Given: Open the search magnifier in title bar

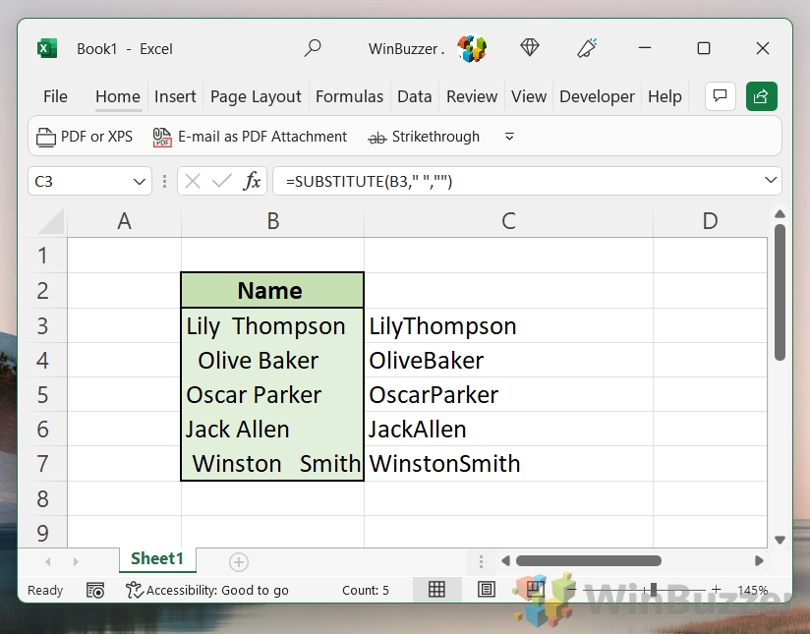Looking at the screenshot, I should 313,48.
